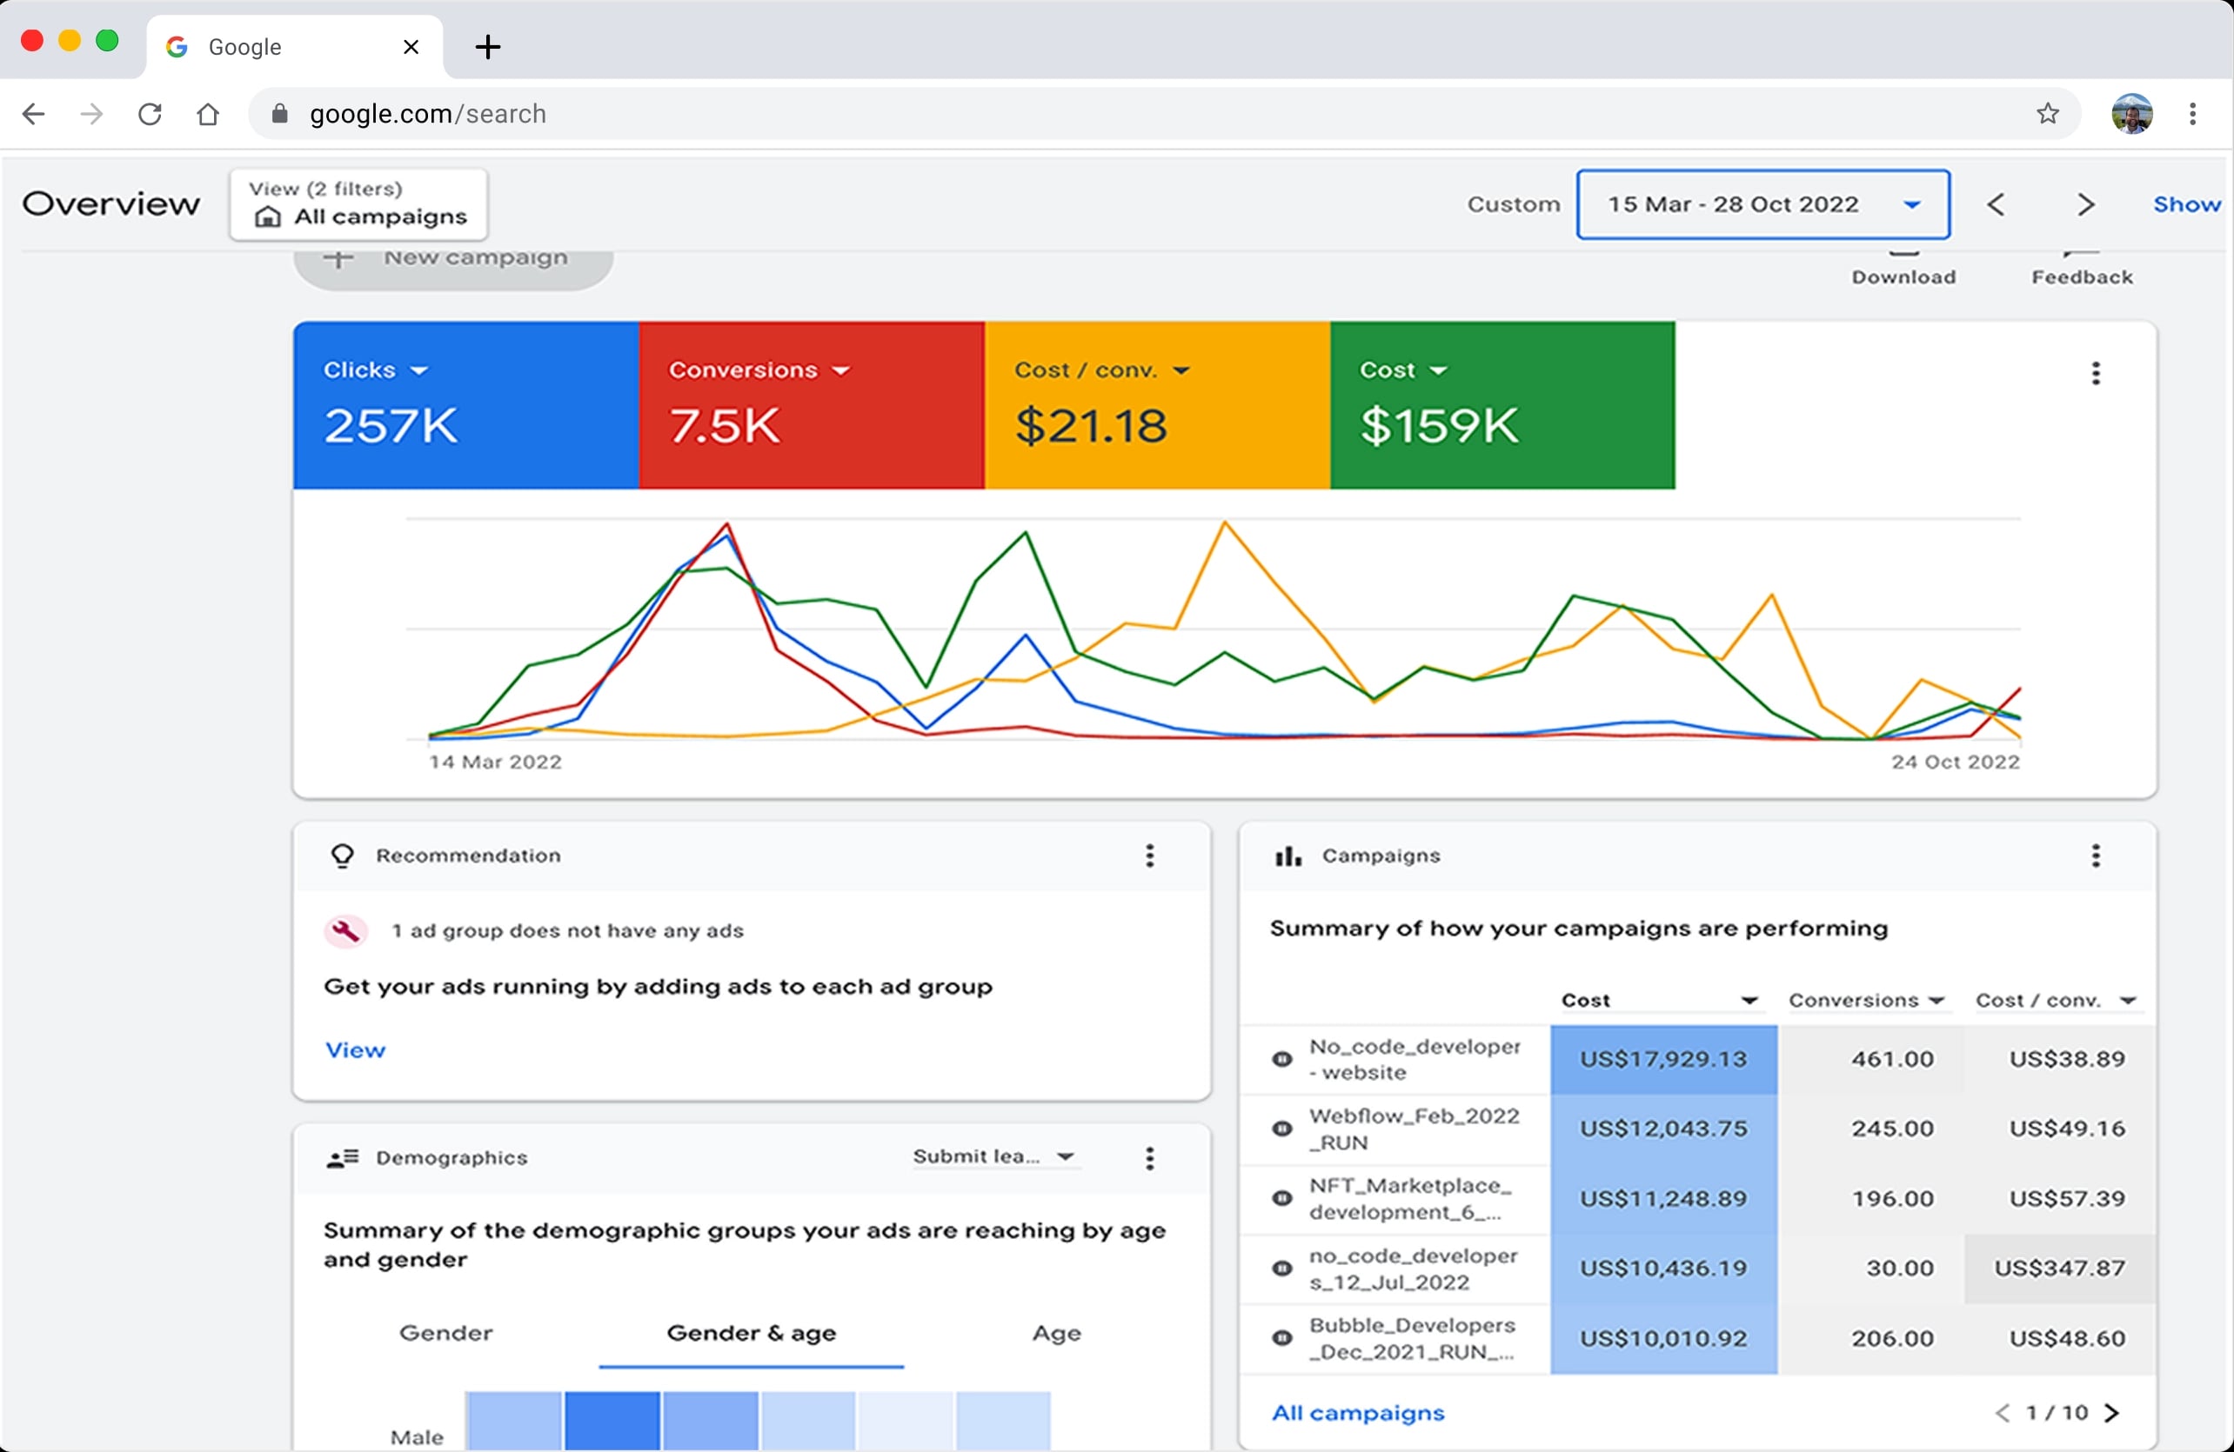Click the wrench repair icon
The width and height of the screenshot is (2234, 1452).
coord(345,931)
